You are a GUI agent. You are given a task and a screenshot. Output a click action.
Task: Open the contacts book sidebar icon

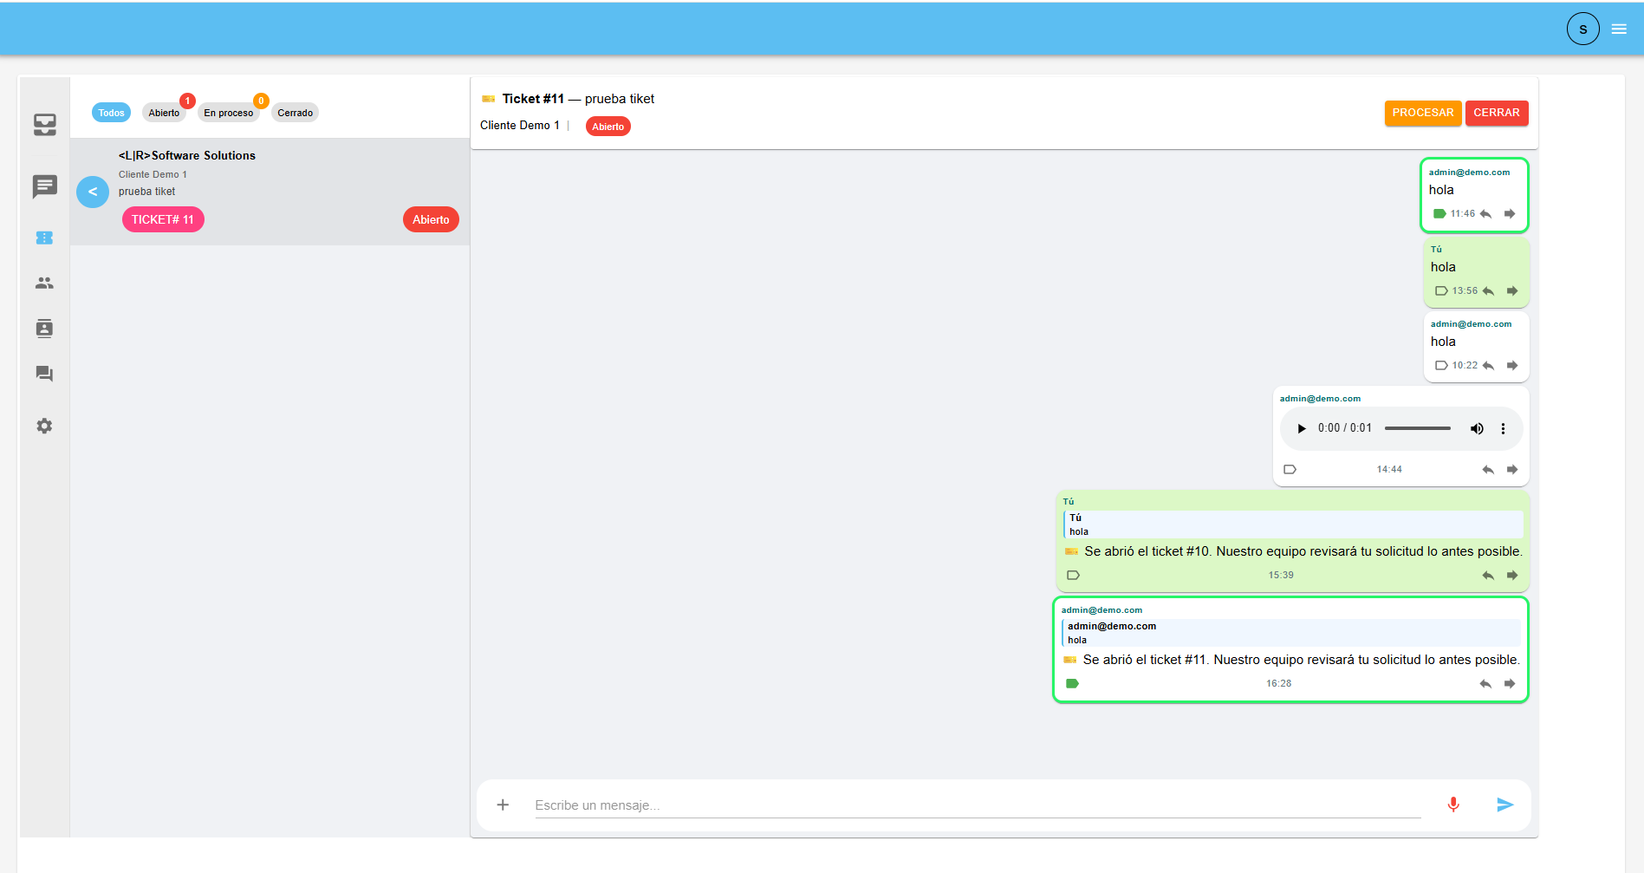tap(44, 329)
